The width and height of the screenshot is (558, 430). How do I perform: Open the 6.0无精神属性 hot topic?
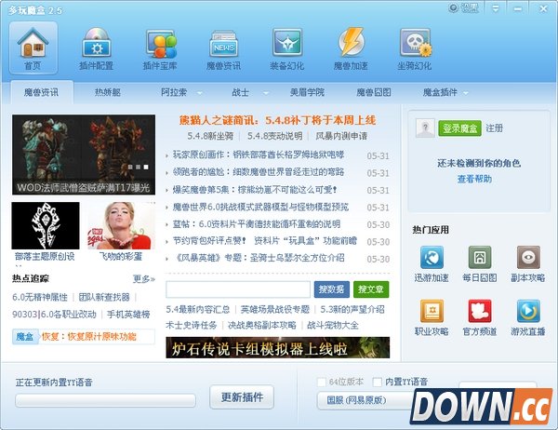[x=40, y=297]
